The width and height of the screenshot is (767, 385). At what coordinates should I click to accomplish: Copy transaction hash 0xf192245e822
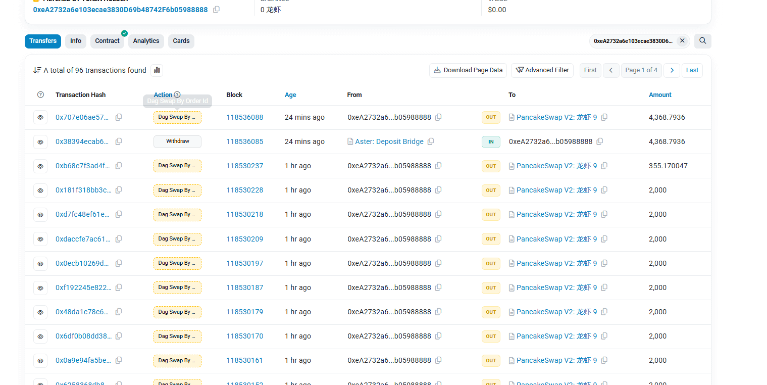point(119,287)
